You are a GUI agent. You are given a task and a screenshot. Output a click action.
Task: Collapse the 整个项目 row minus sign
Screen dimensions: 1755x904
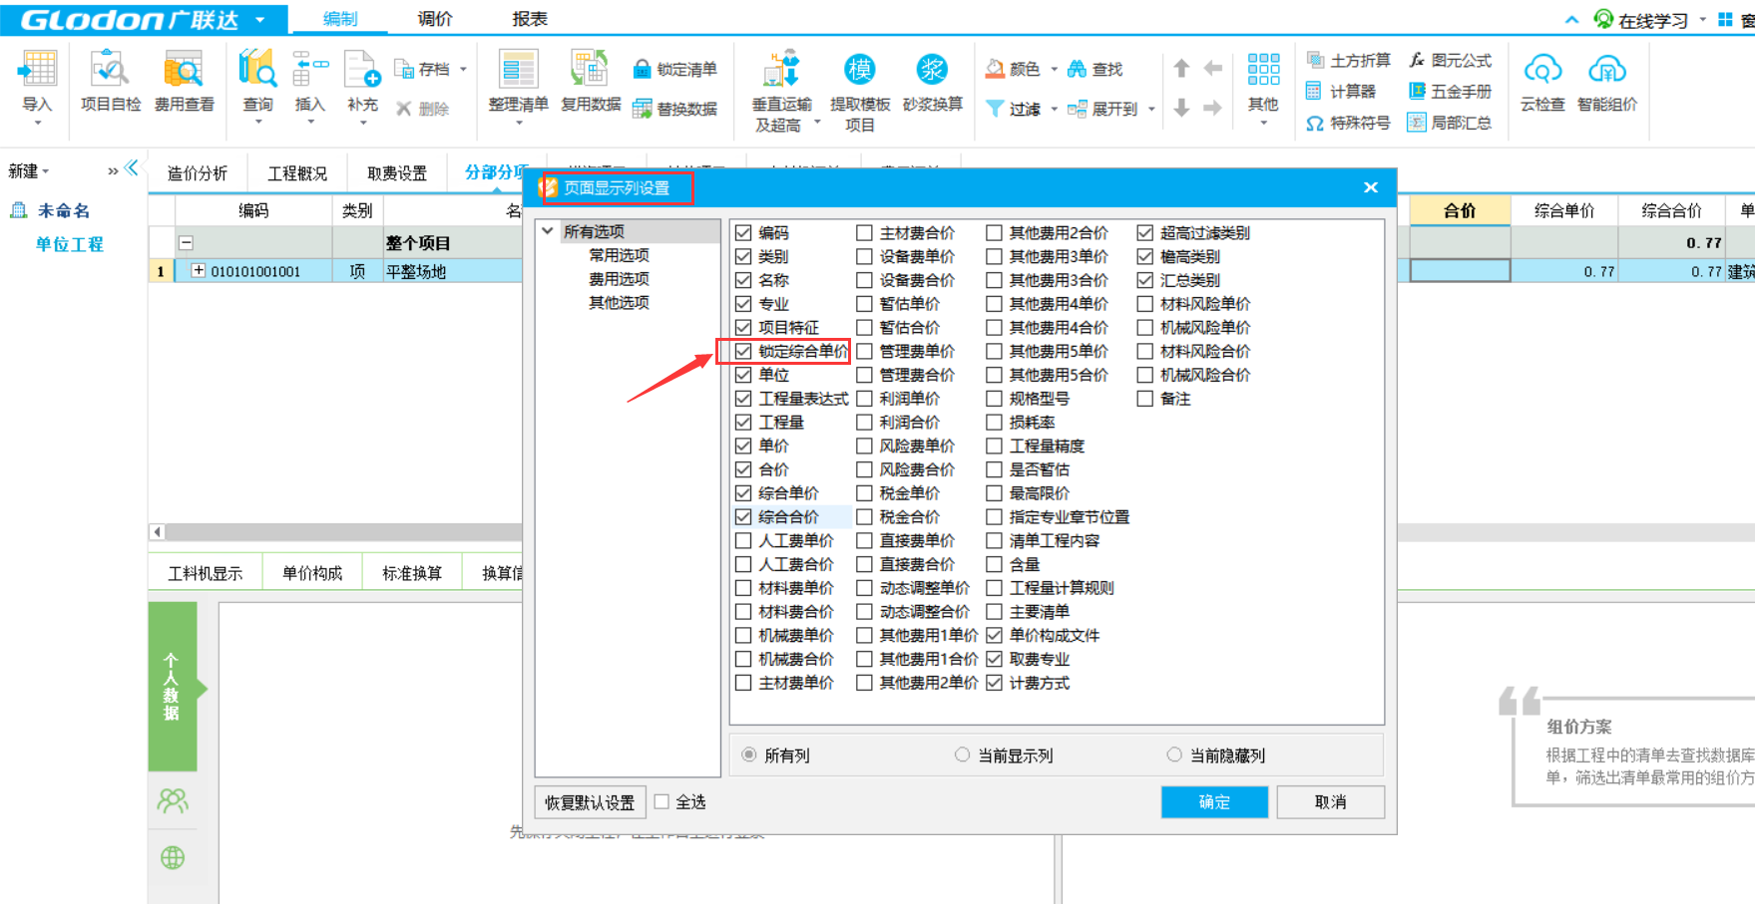click(x=186, y=242)
